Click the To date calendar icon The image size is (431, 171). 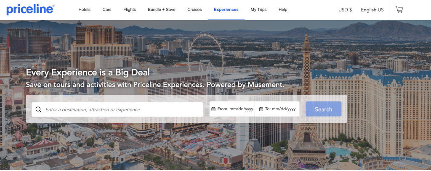(261, 109)
